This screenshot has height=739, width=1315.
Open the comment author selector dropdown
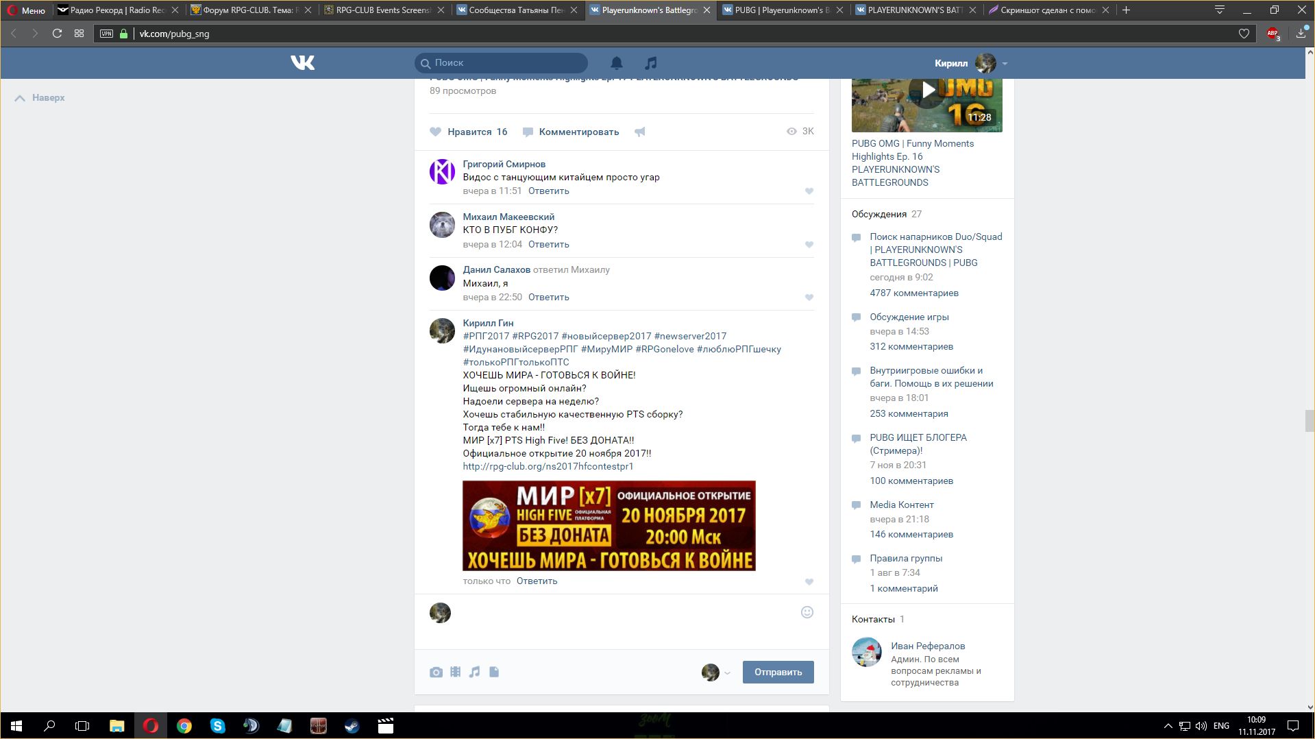coord(716,673)
